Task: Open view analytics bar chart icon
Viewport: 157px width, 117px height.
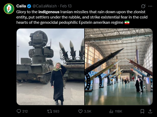Action: point(111,111)
